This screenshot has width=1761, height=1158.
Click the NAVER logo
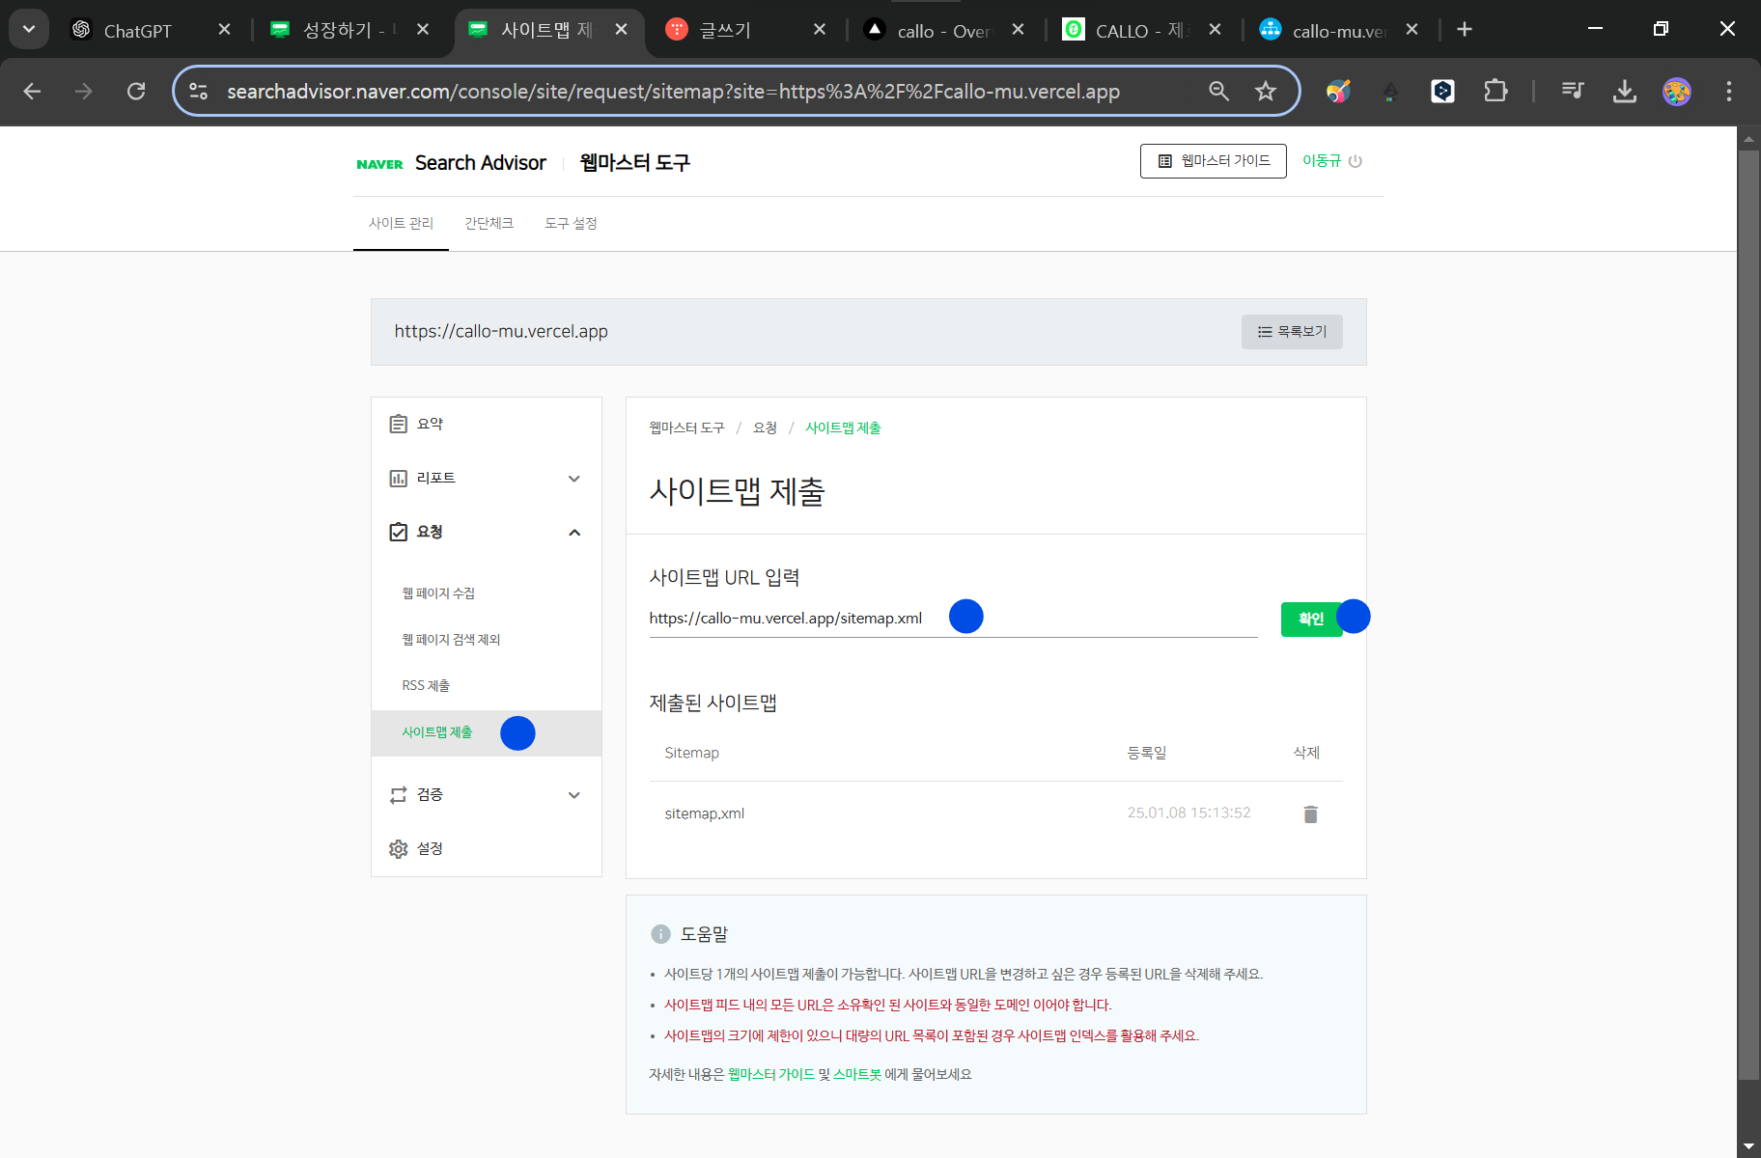coord(379,164)
